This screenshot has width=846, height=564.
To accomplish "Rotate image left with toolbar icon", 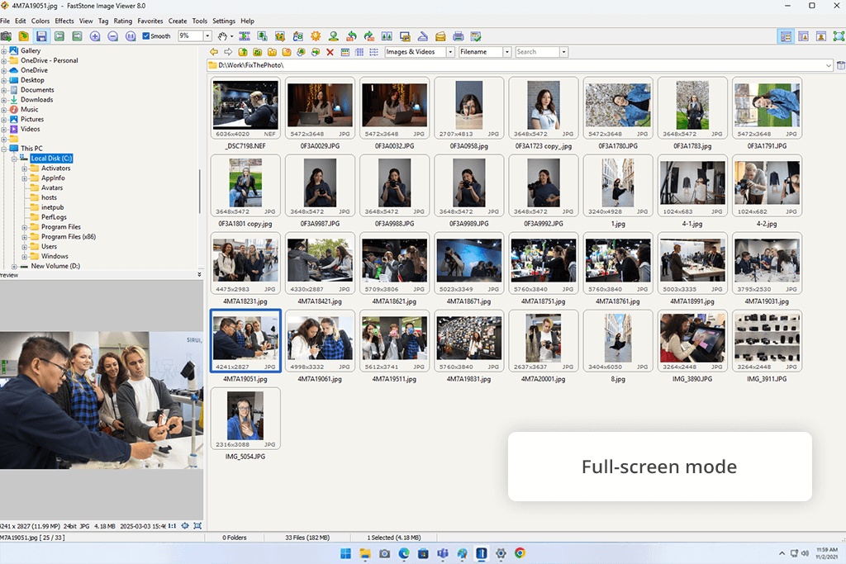I will (x=351, y=36).
